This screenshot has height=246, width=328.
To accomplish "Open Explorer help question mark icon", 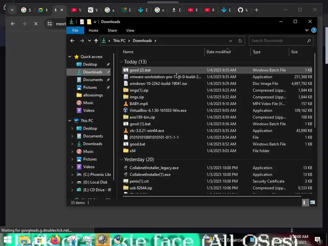I will pos(314,30).
